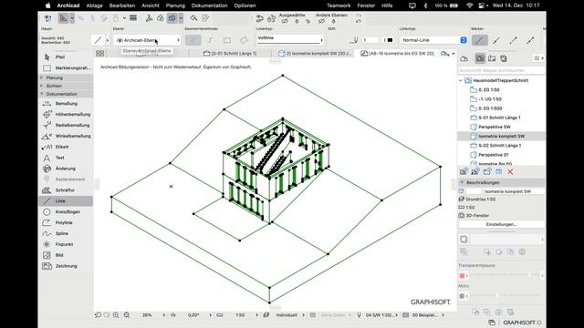Select the Pfeil arrow tool
The height and width of the screenshot is (328, 584).
[66, 56]
